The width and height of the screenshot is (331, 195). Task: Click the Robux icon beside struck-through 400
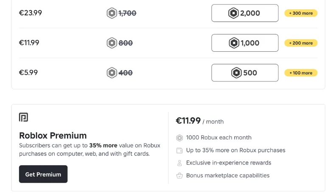112,73
